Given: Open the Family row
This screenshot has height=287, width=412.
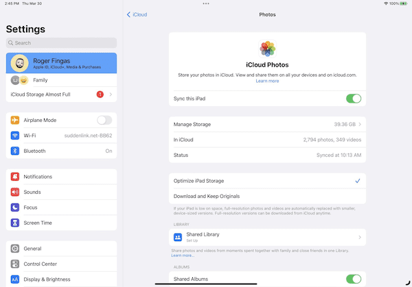Looking at the screenshot, I should coord(62,80).
